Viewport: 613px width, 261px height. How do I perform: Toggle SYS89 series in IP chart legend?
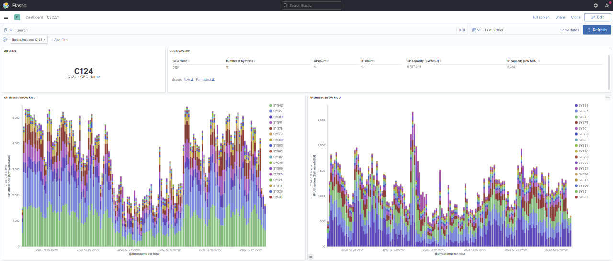pyautogui.click(x=583, y=105)
